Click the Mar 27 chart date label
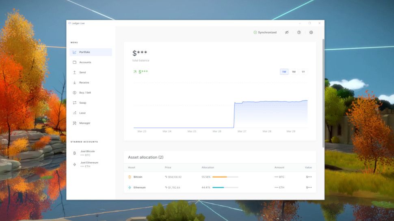This screenshot has width=394, height=221. coord(242,131)
